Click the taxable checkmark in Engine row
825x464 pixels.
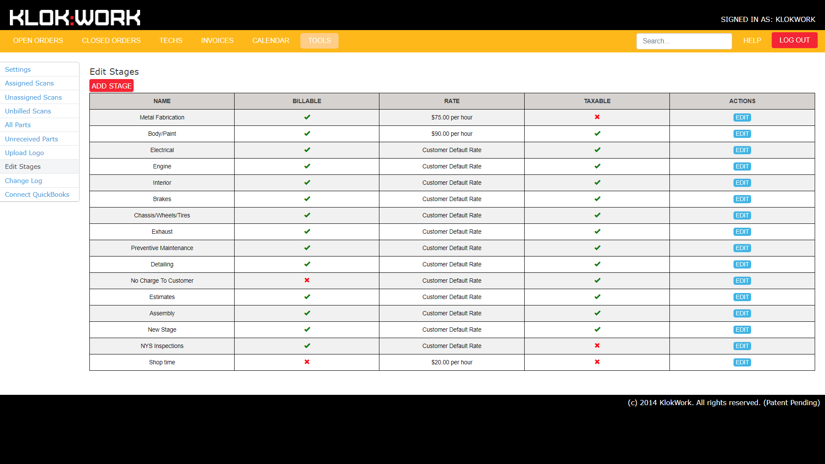coord(597,166)
